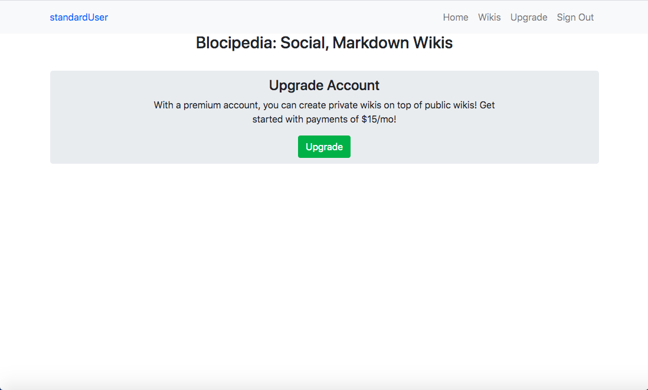This screenshot has width=648, height=390.
Task: Click the premium account description text
Action: pos(324,112)
